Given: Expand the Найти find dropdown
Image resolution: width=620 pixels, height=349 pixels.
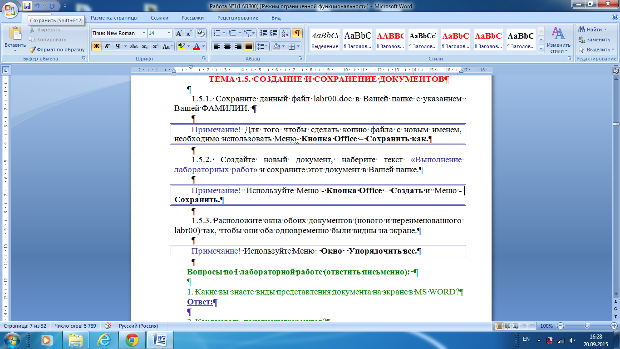Looking at the screenshot, I should coord(605,30).
